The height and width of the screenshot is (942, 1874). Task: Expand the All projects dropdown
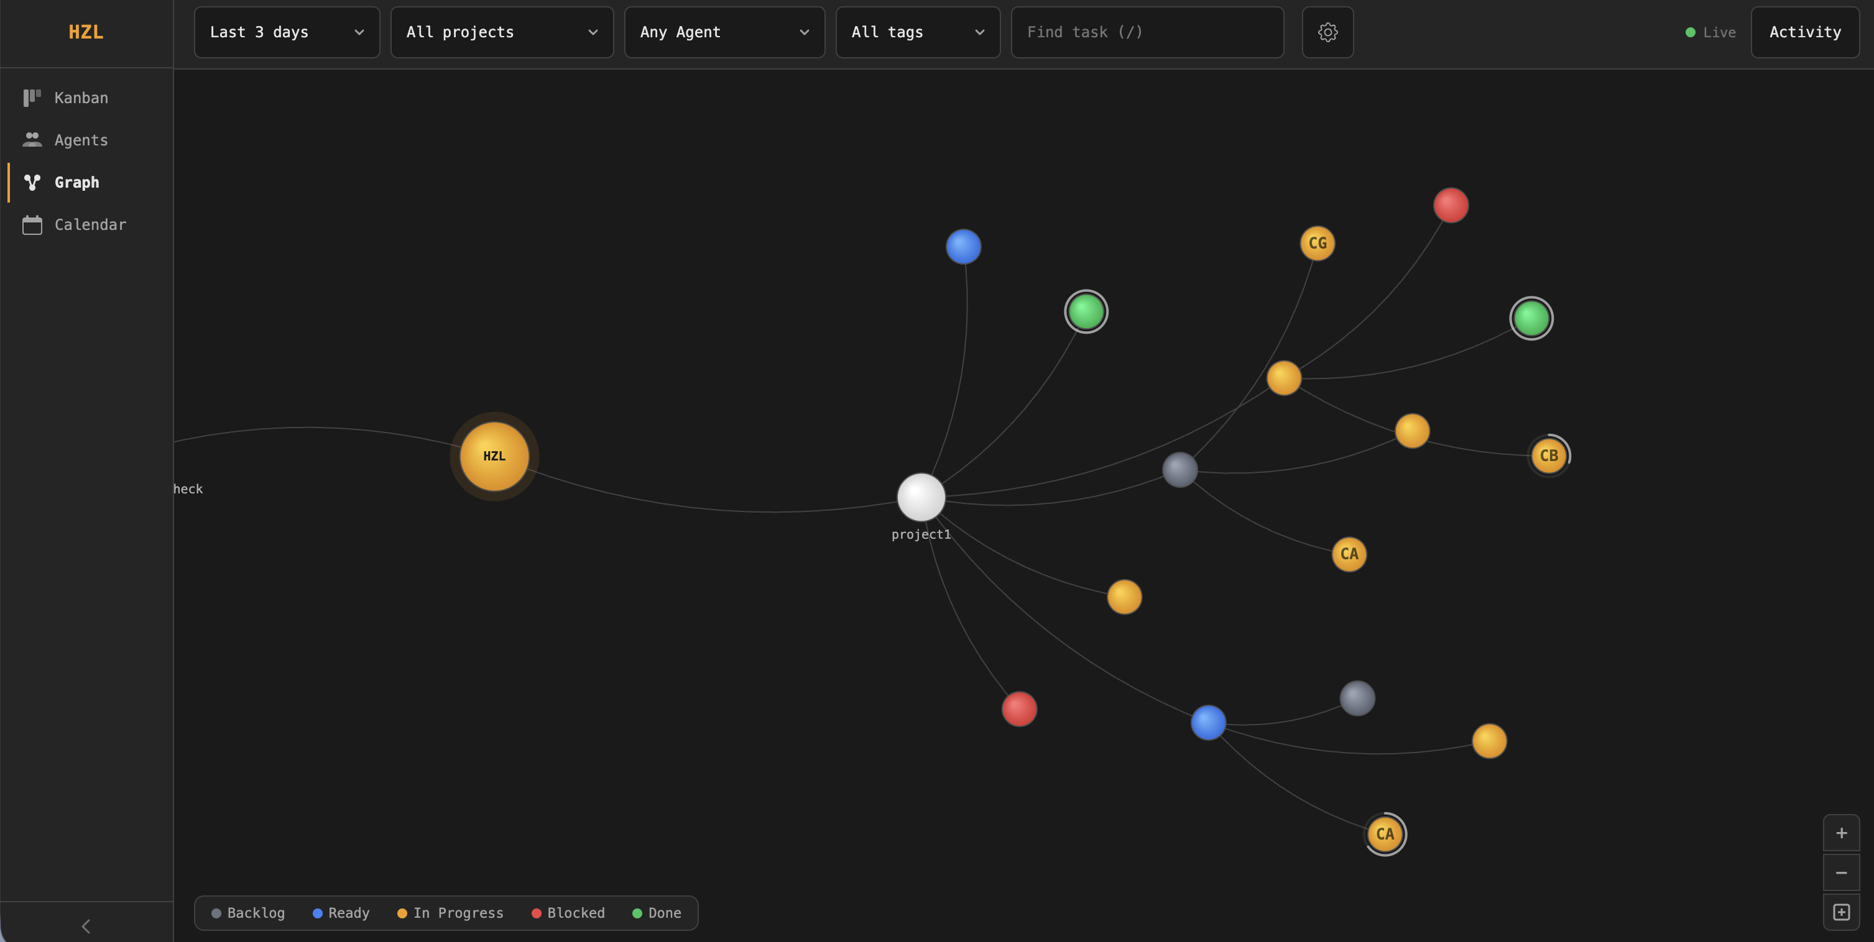click(x=502, y=32)
